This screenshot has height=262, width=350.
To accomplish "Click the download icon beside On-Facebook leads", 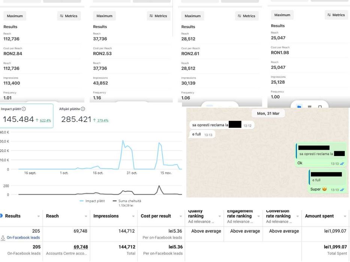I will [3, 238].
